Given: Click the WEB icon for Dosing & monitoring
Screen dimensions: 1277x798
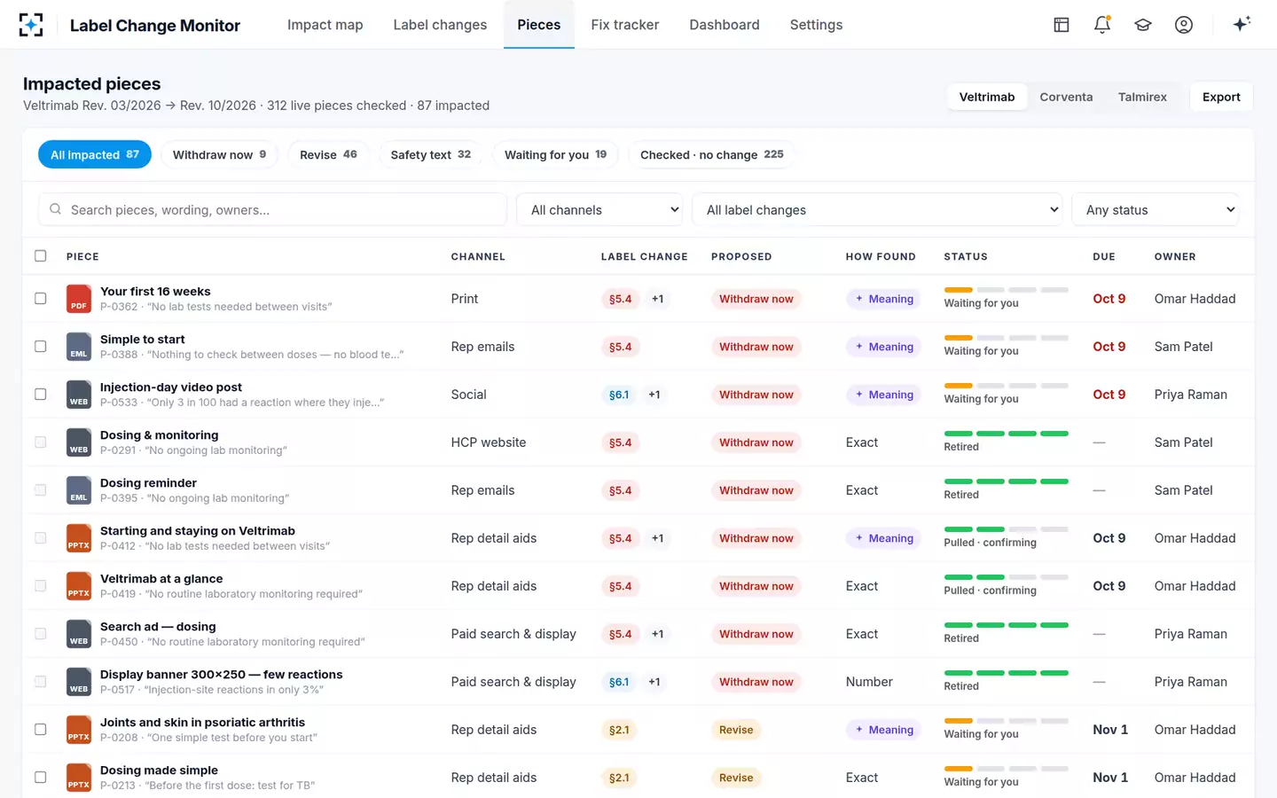Looking at the screenshot, I should (79, 442).
